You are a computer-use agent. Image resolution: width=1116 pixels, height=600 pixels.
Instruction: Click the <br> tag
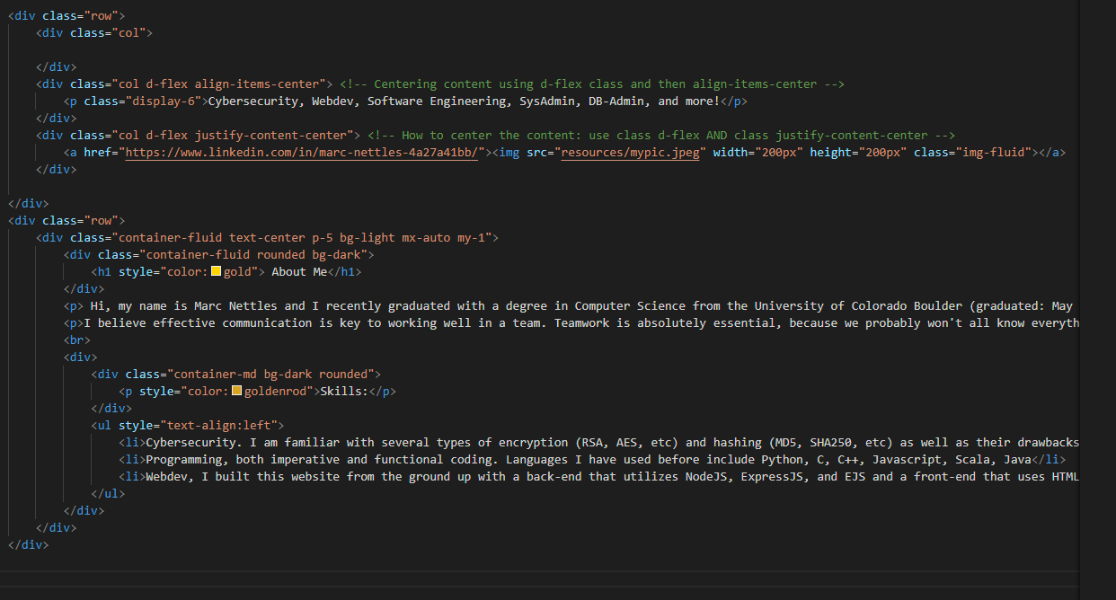(x=77, y=340)
